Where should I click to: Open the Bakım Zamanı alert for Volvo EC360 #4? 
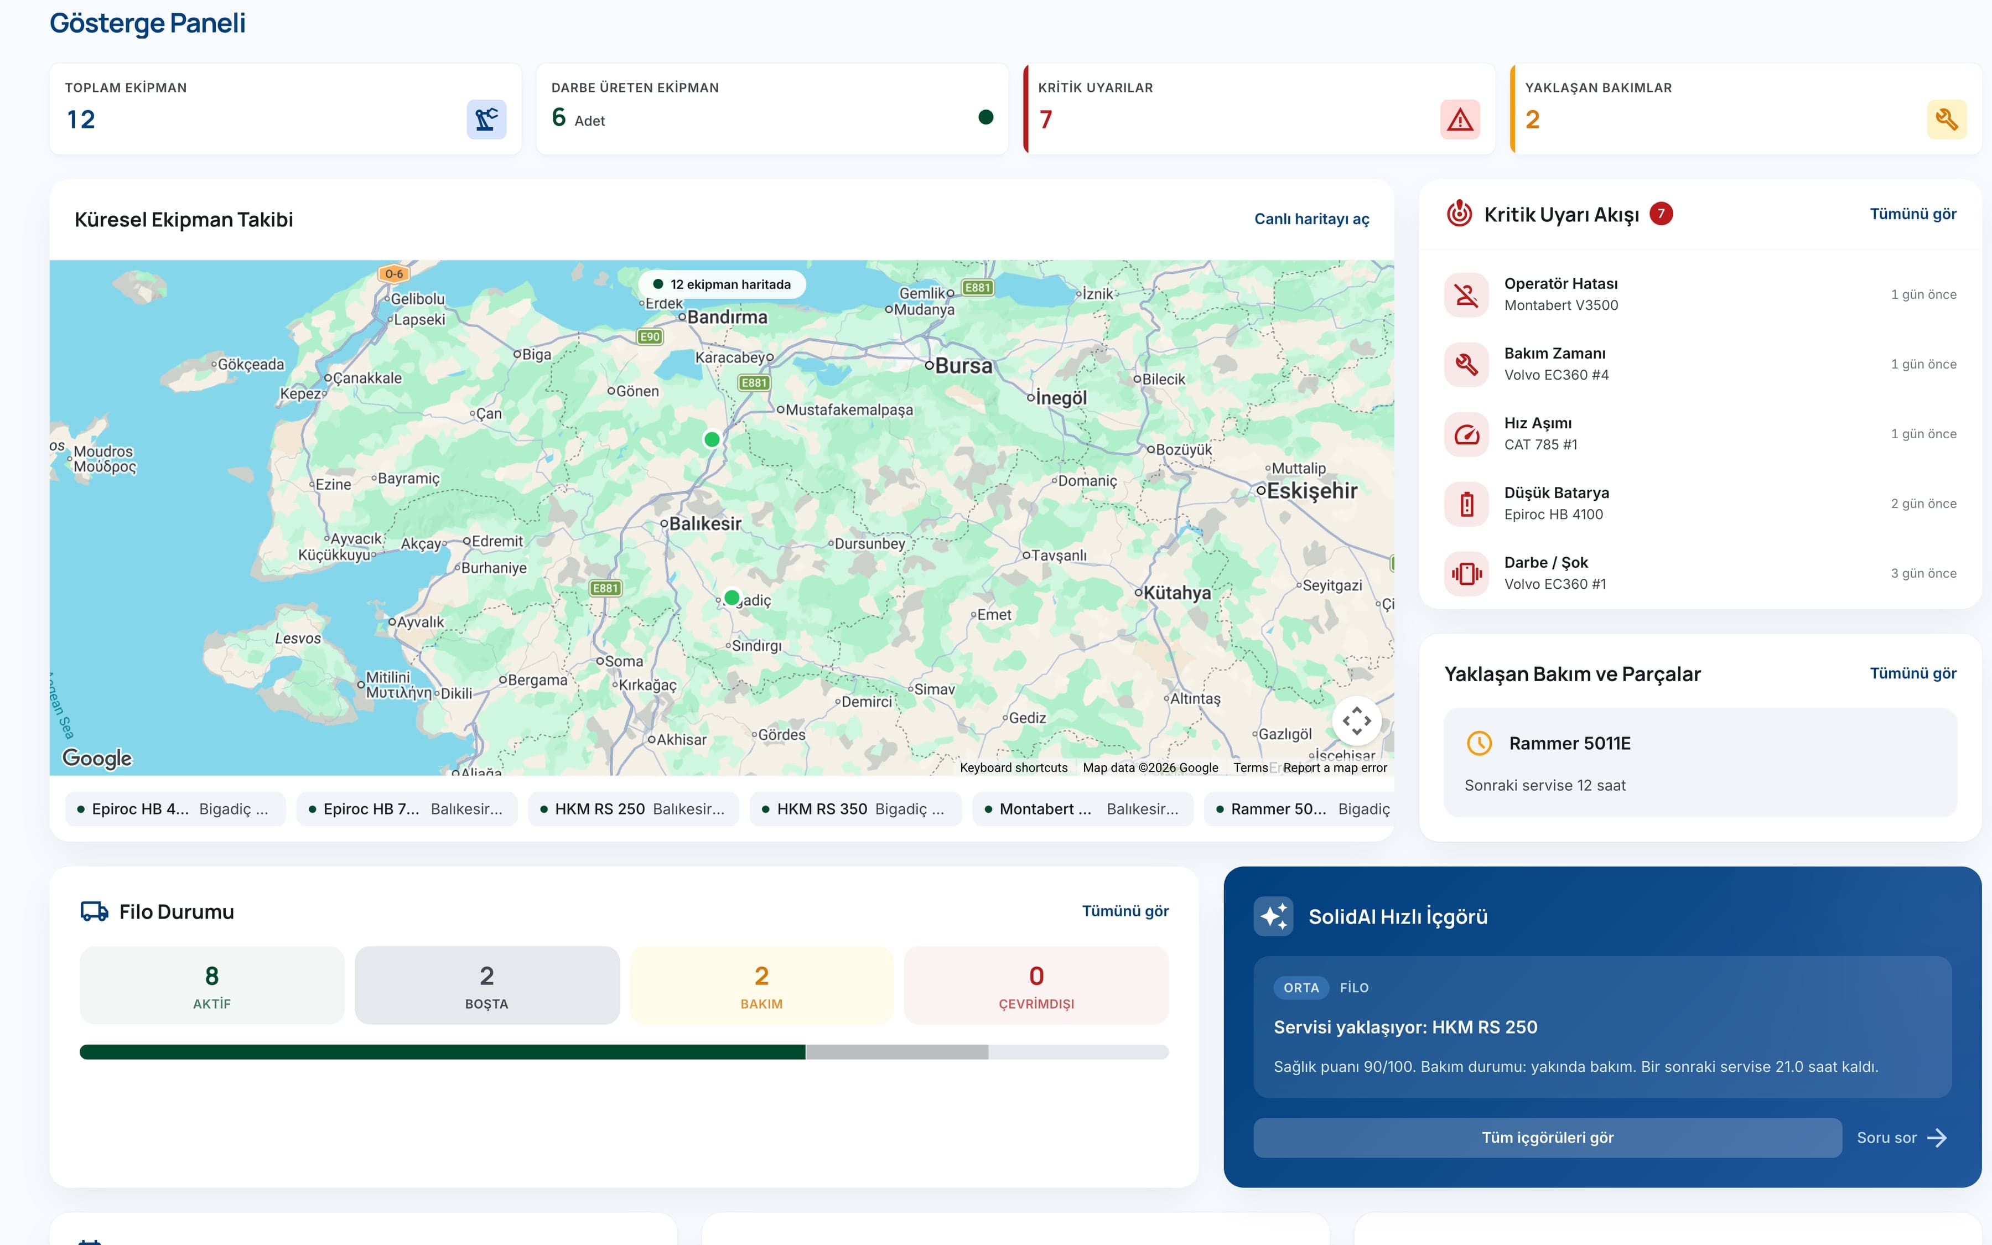point(1700,364)
